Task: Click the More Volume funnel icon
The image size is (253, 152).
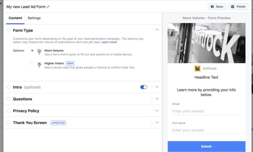Action: (39, 52)
